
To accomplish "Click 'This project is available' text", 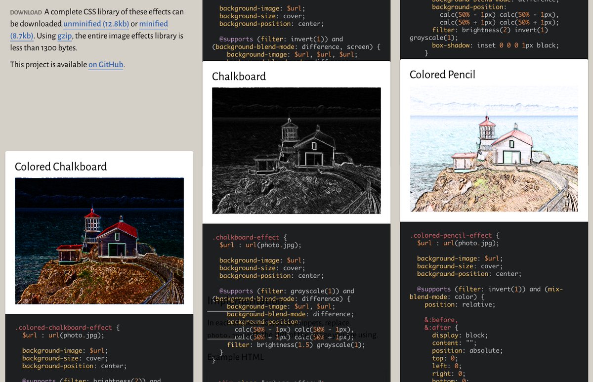I will click(x=48, y=64).
